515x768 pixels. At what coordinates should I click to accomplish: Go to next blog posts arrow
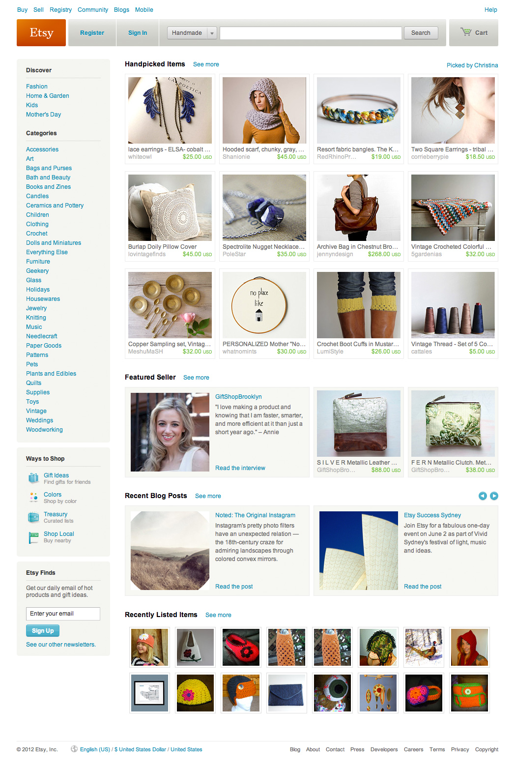click(x=494, y=496)
